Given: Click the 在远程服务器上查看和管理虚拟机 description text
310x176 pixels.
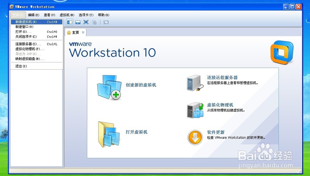Looking at the screenshot, I should [x=232, y=83].
